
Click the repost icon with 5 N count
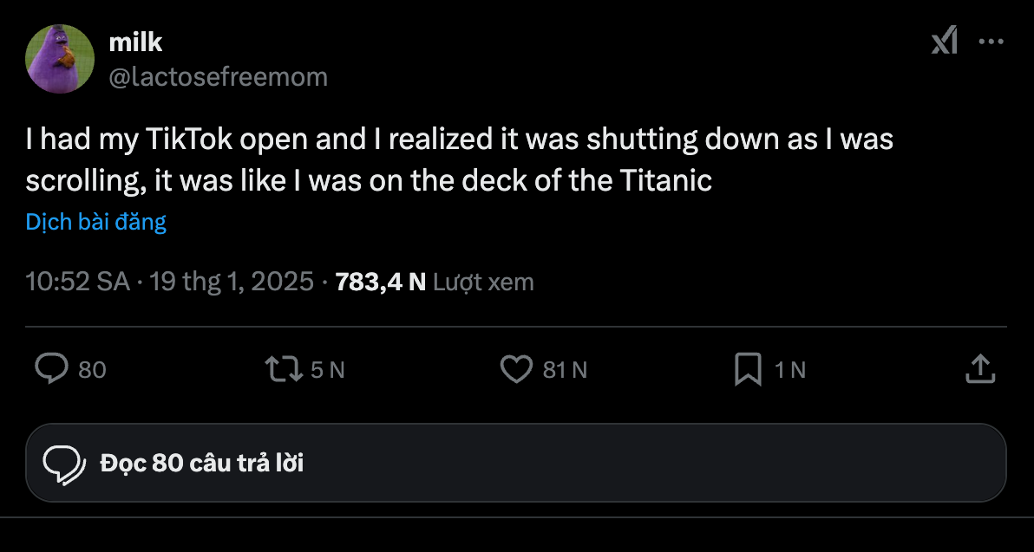click(x=284, y=368)
